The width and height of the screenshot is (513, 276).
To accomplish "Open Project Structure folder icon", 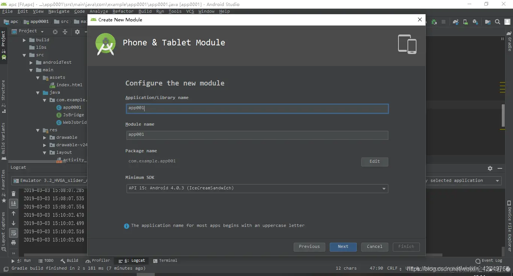I will (x=487, y=22).
